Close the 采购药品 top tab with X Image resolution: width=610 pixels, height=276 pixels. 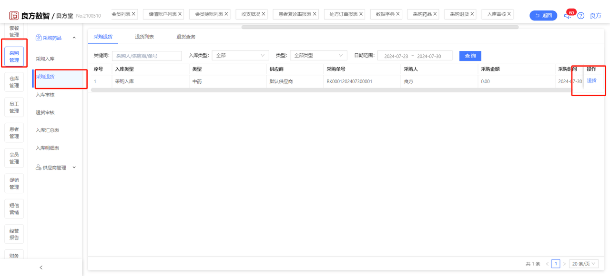click(x=435, y=14)
